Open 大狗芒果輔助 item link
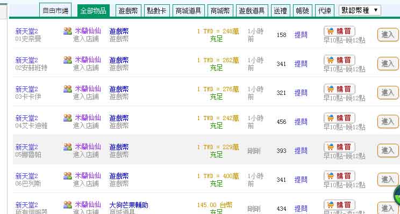Viewport: 400px width, 214px height. (x=128, y=205)
